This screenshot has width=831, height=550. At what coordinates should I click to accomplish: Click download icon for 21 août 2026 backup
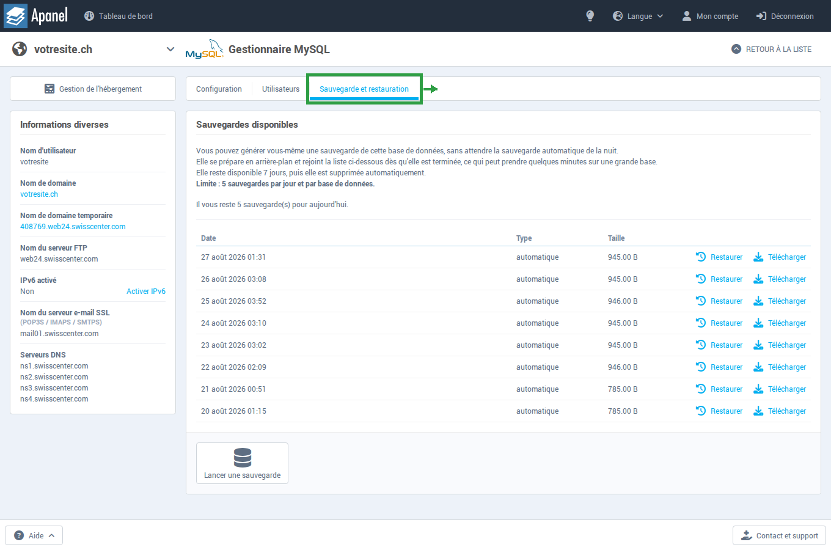point(758,389)
